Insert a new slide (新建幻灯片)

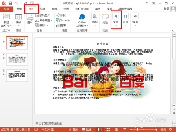click(x=6, y=20)
